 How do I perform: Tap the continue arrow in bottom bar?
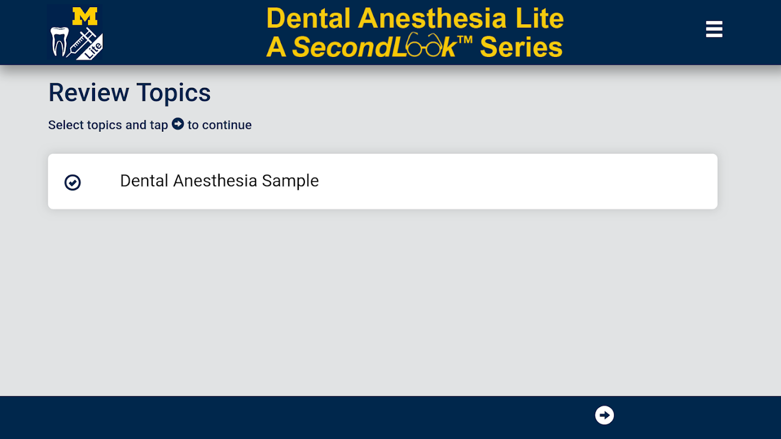pos(604,415)
